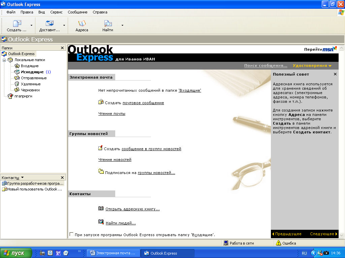Click the пгапрнргн news account icon
345x258 pixels.
tap(10, 96)
